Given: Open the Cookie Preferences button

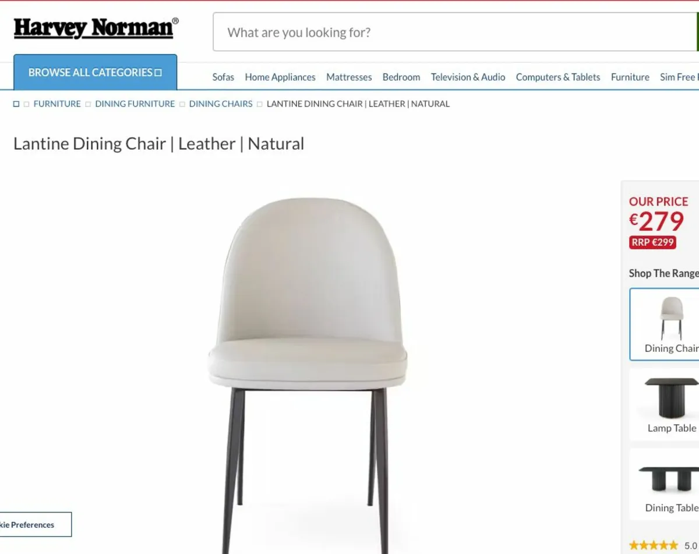Looking at the screenshot, I should click(x=35, y=524).
